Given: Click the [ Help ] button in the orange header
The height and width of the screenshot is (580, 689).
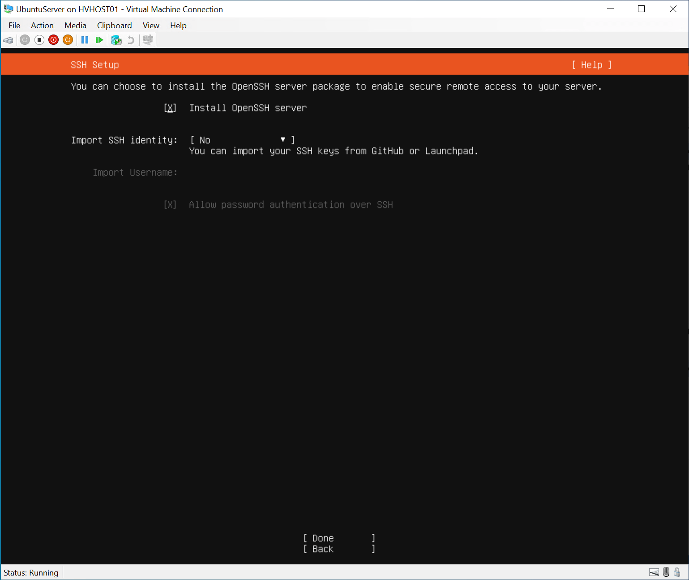Looking at the screenshot, I should [591, 65].
